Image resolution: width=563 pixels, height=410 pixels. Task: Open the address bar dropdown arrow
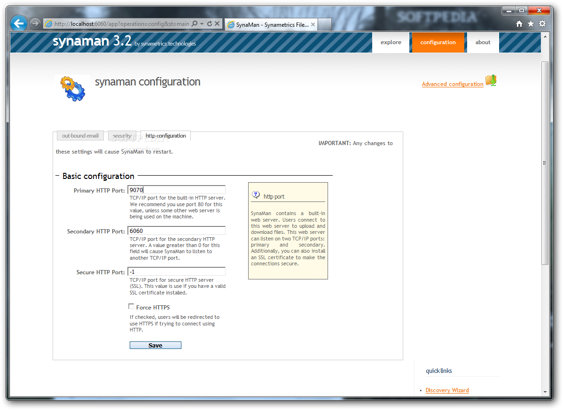tap(202, 23)
